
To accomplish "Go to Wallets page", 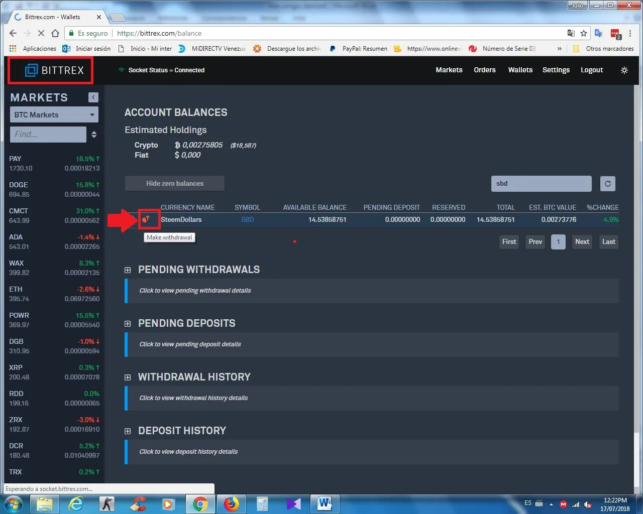I will (x=520, y=70).
